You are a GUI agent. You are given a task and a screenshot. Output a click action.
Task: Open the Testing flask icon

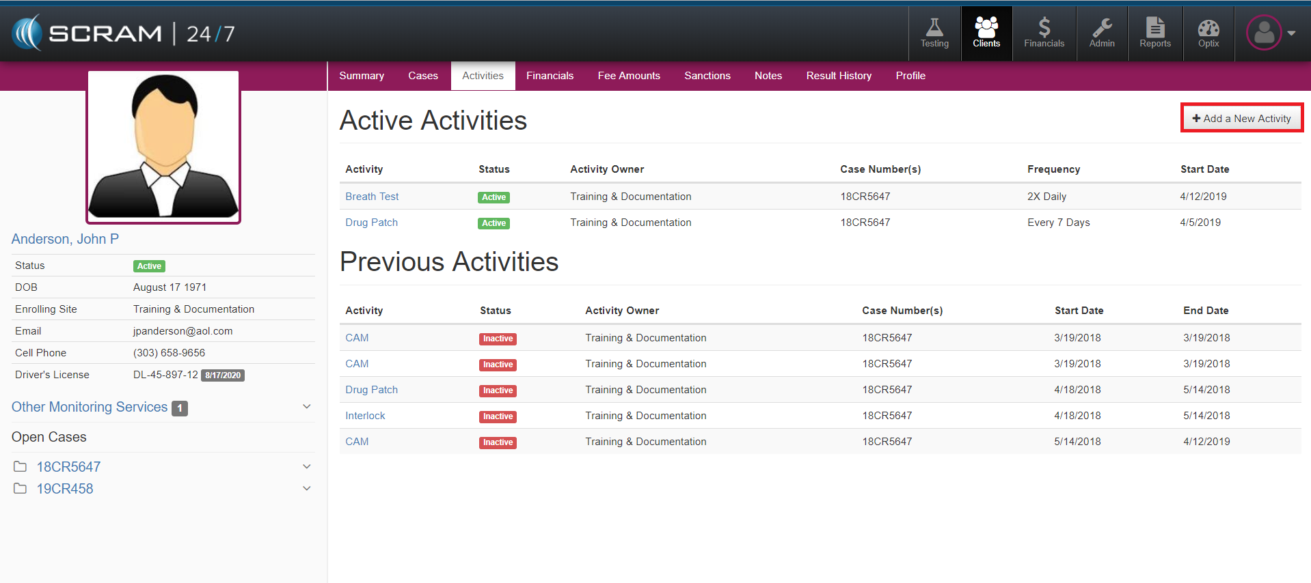[x=934, y=28]
